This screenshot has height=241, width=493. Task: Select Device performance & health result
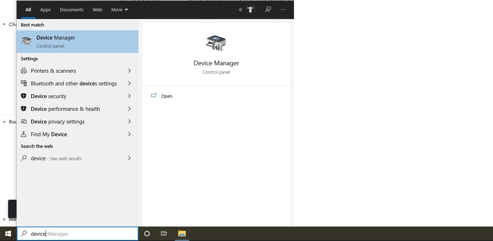pyautogui.click(x=78, y=109)
